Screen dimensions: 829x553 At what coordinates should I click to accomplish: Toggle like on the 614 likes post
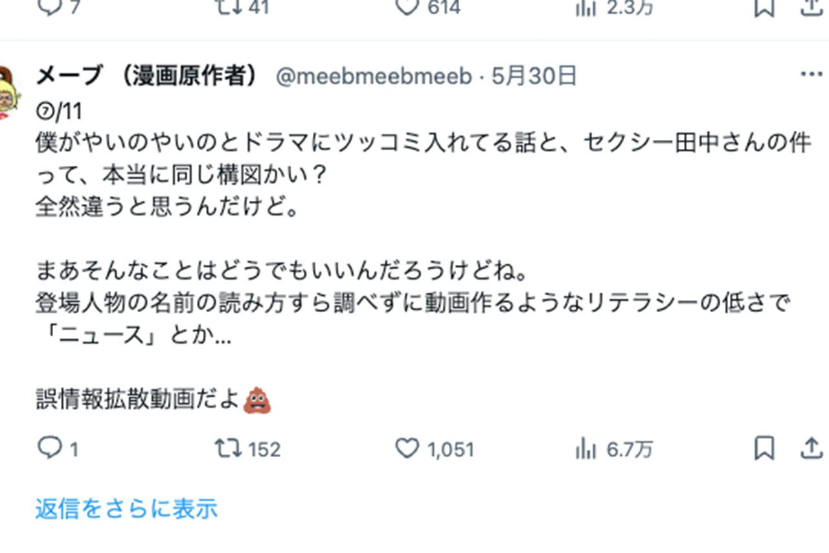click(x=407, y=6)
